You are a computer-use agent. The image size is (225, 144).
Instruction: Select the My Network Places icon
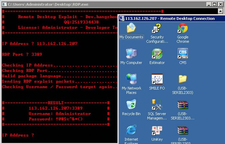coord(131,79)
